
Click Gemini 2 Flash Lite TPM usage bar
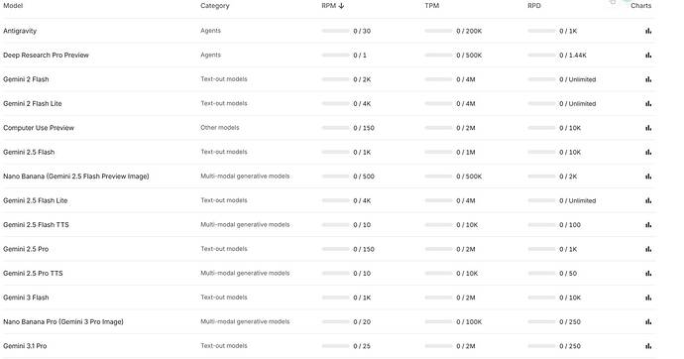(x=438, y=104)
